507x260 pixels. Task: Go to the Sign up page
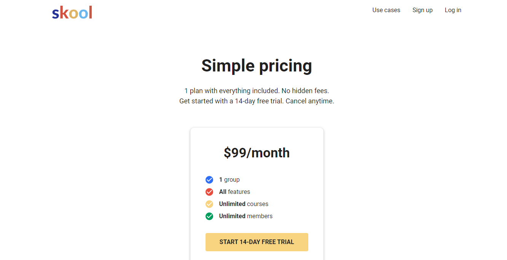click(422, 10)
